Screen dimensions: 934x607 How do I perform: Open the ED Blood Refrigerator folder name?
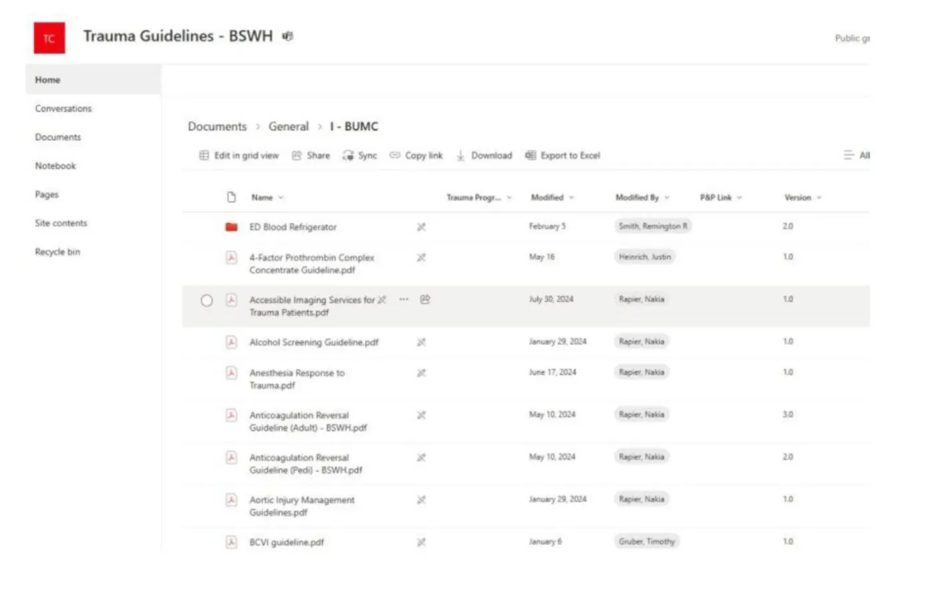tap(293, 227)
